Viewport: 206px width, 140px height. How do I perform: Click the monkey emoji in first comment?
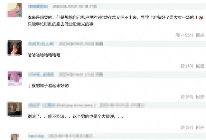tap(201, 17)
